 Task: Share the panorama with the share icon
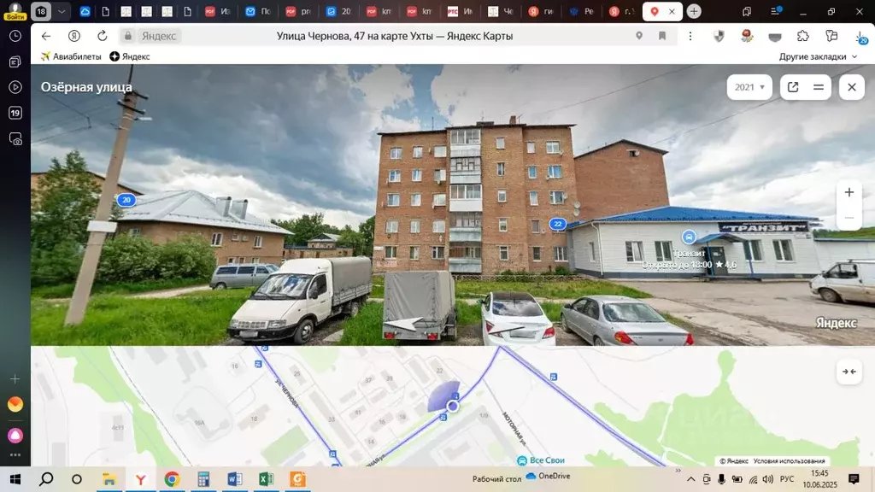pos(793,87)
